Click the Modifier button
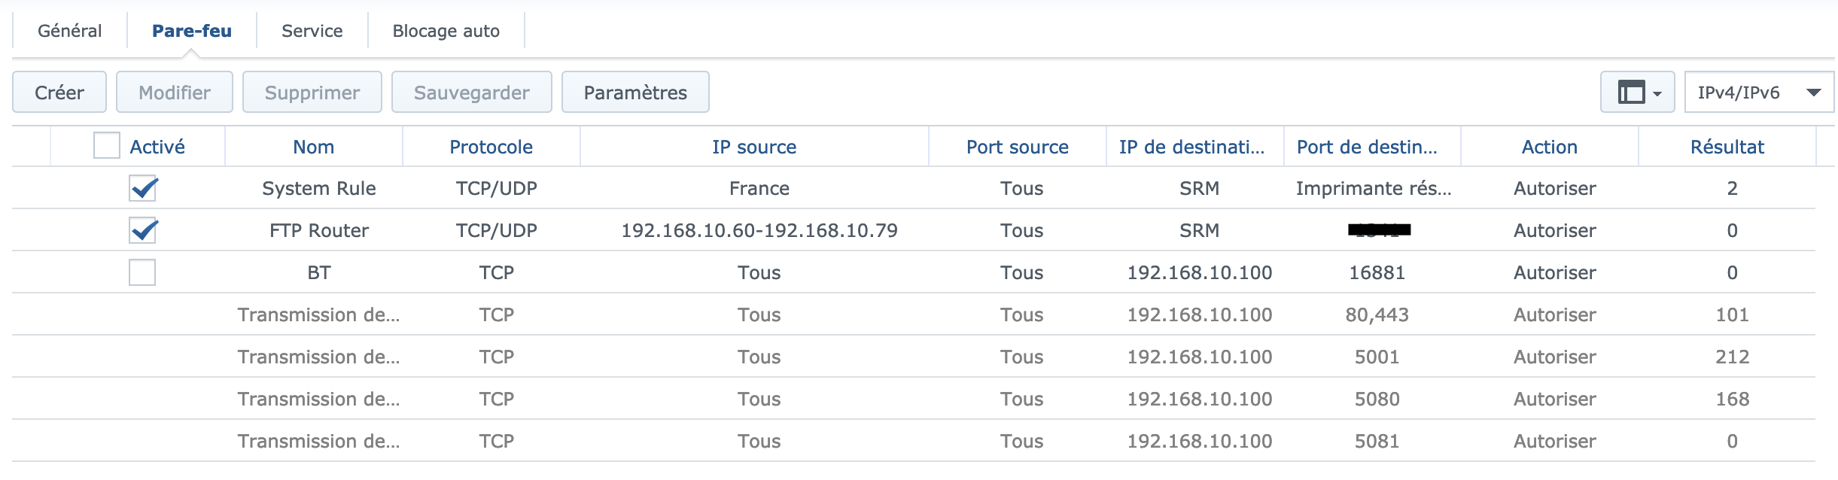 coord(175,93)
